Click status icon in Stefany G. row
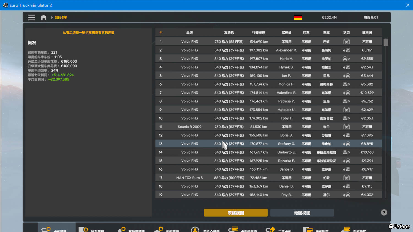 346,144
